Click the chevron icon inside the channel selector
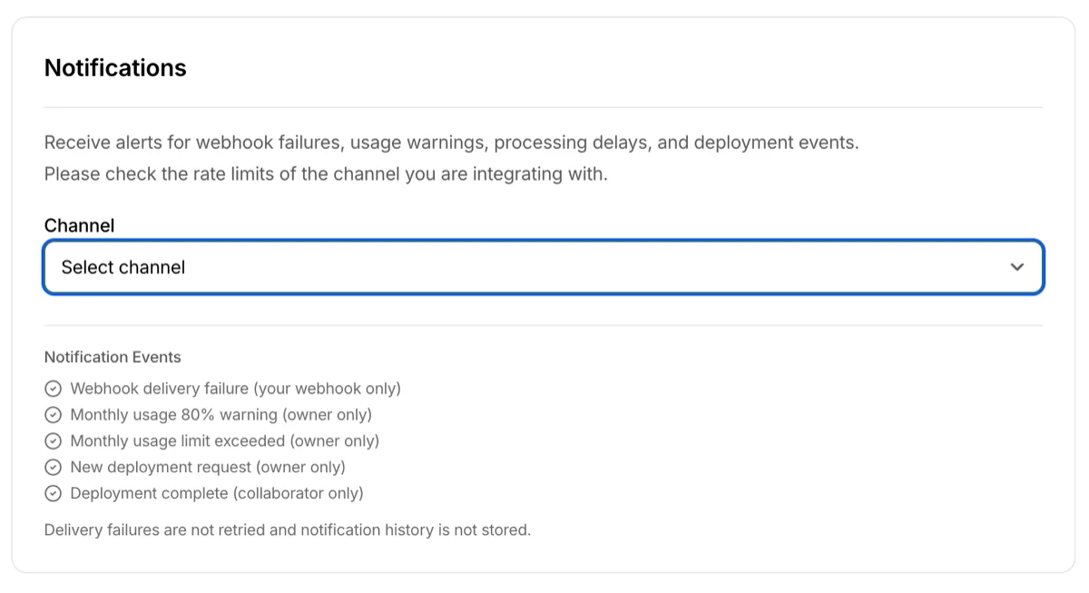This screenshot has width=1089, height=593. coord(1016,267)
